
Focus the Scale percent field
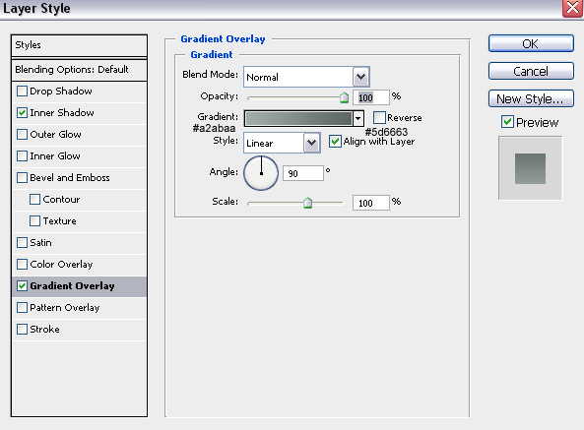click(371, 203)
